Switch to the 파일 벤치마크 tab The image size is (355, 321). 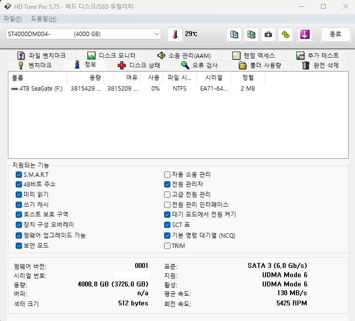[42, 56]
